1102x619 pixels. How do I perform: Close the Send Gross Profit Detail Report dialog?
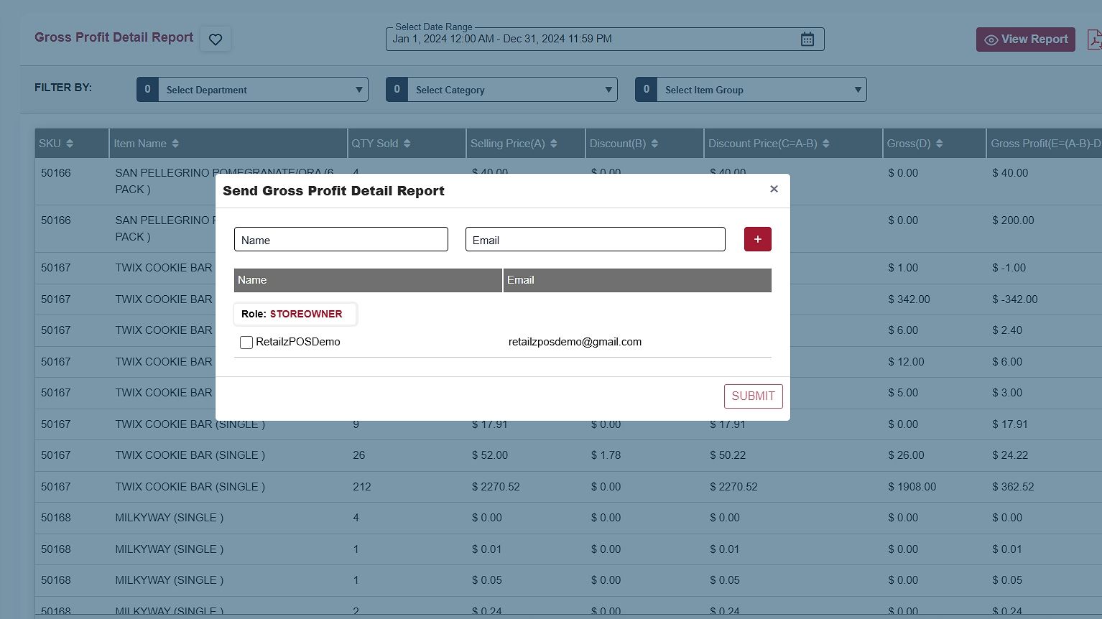tap(774, 189)
